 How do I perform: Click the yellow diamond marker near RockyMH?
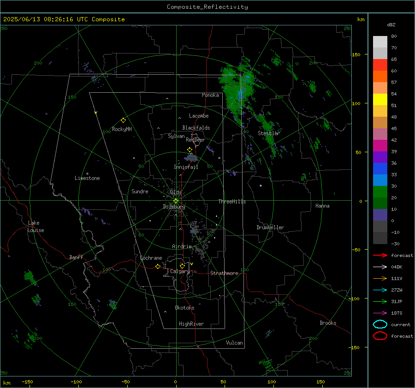[123, 120]
